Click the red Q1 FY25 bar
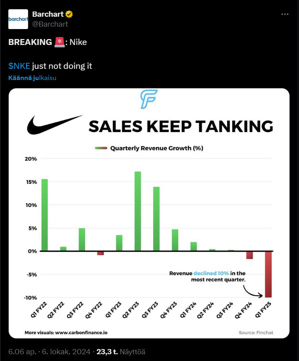Image resolution: width=299 pixels, height=361 pixels. pos(269,274)
